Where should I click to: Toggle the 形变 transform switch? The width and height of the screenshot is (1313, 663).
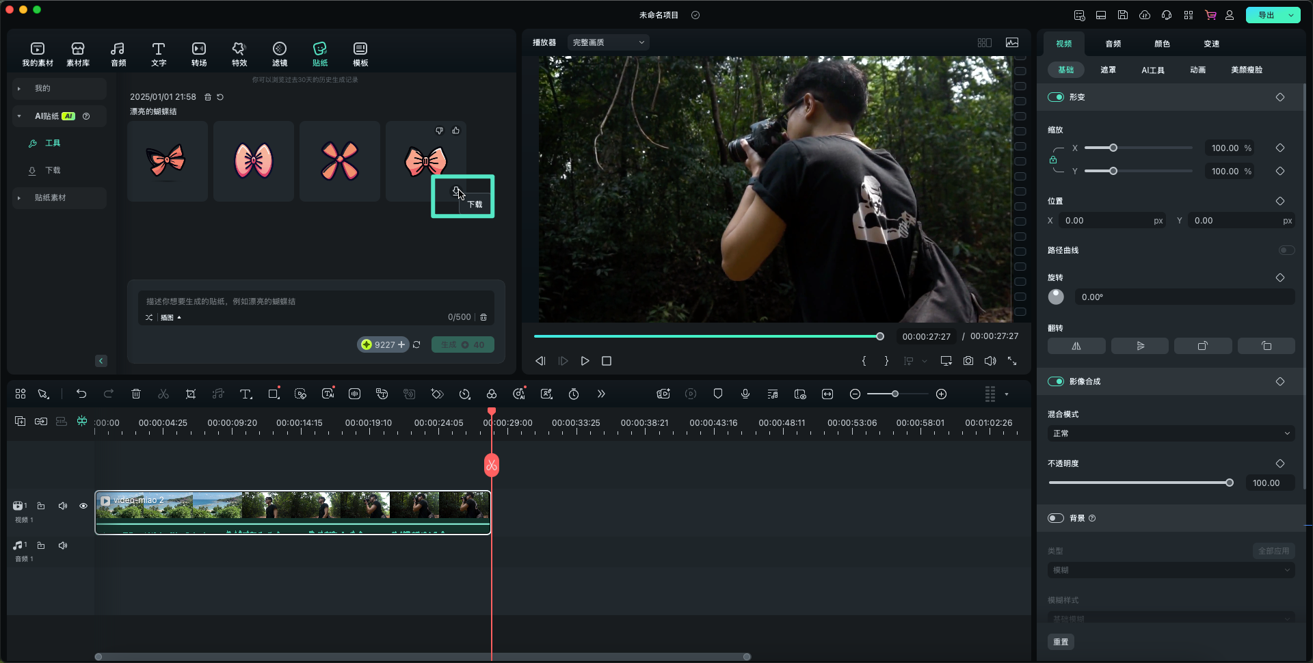pos(1056,97)
